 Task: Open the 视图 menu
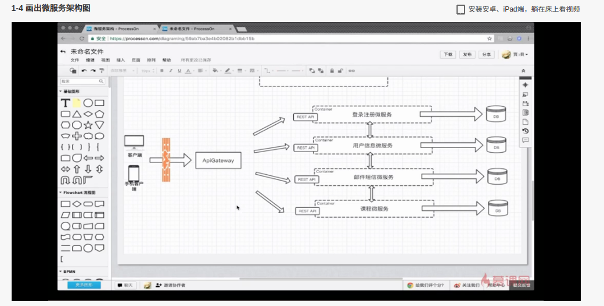pyautogui.click(x=106, y=60)
